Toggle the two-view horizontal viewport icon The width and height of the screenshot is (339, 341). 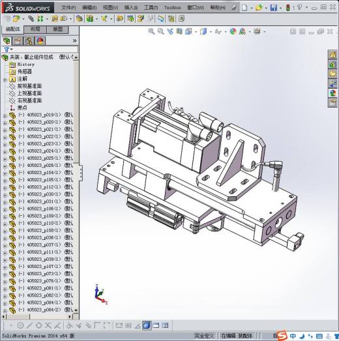pyautogui.click(x=156, y=325)
